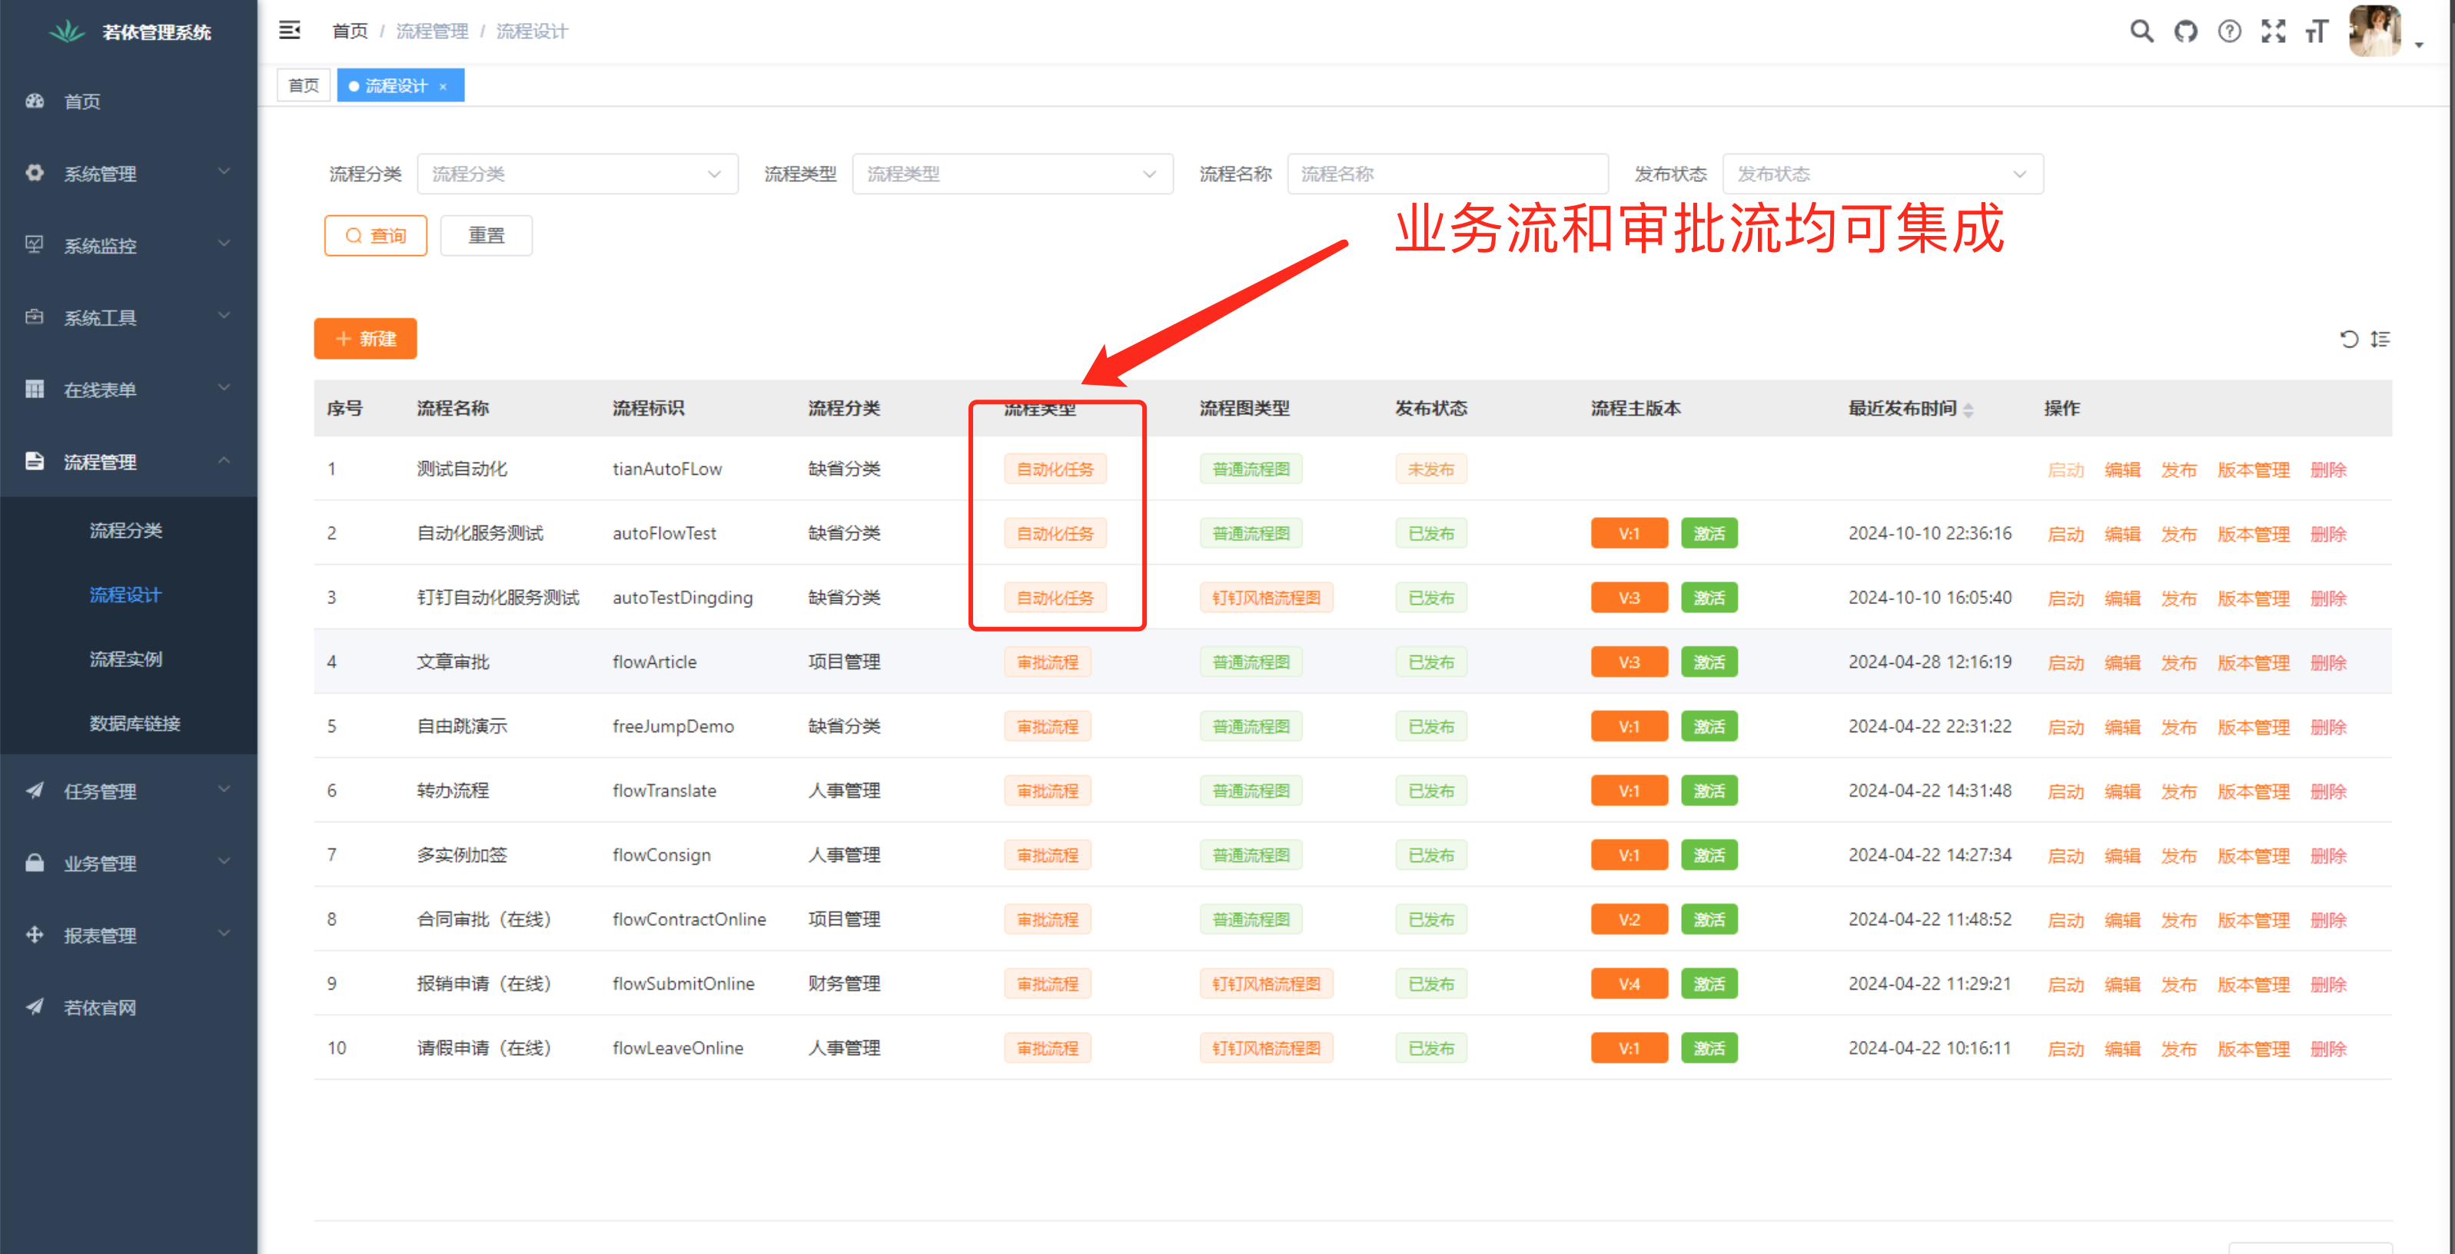Screen dimensions: 2455x1254
Task: Open the GitHub source icon
Action: click(2185, 32)
